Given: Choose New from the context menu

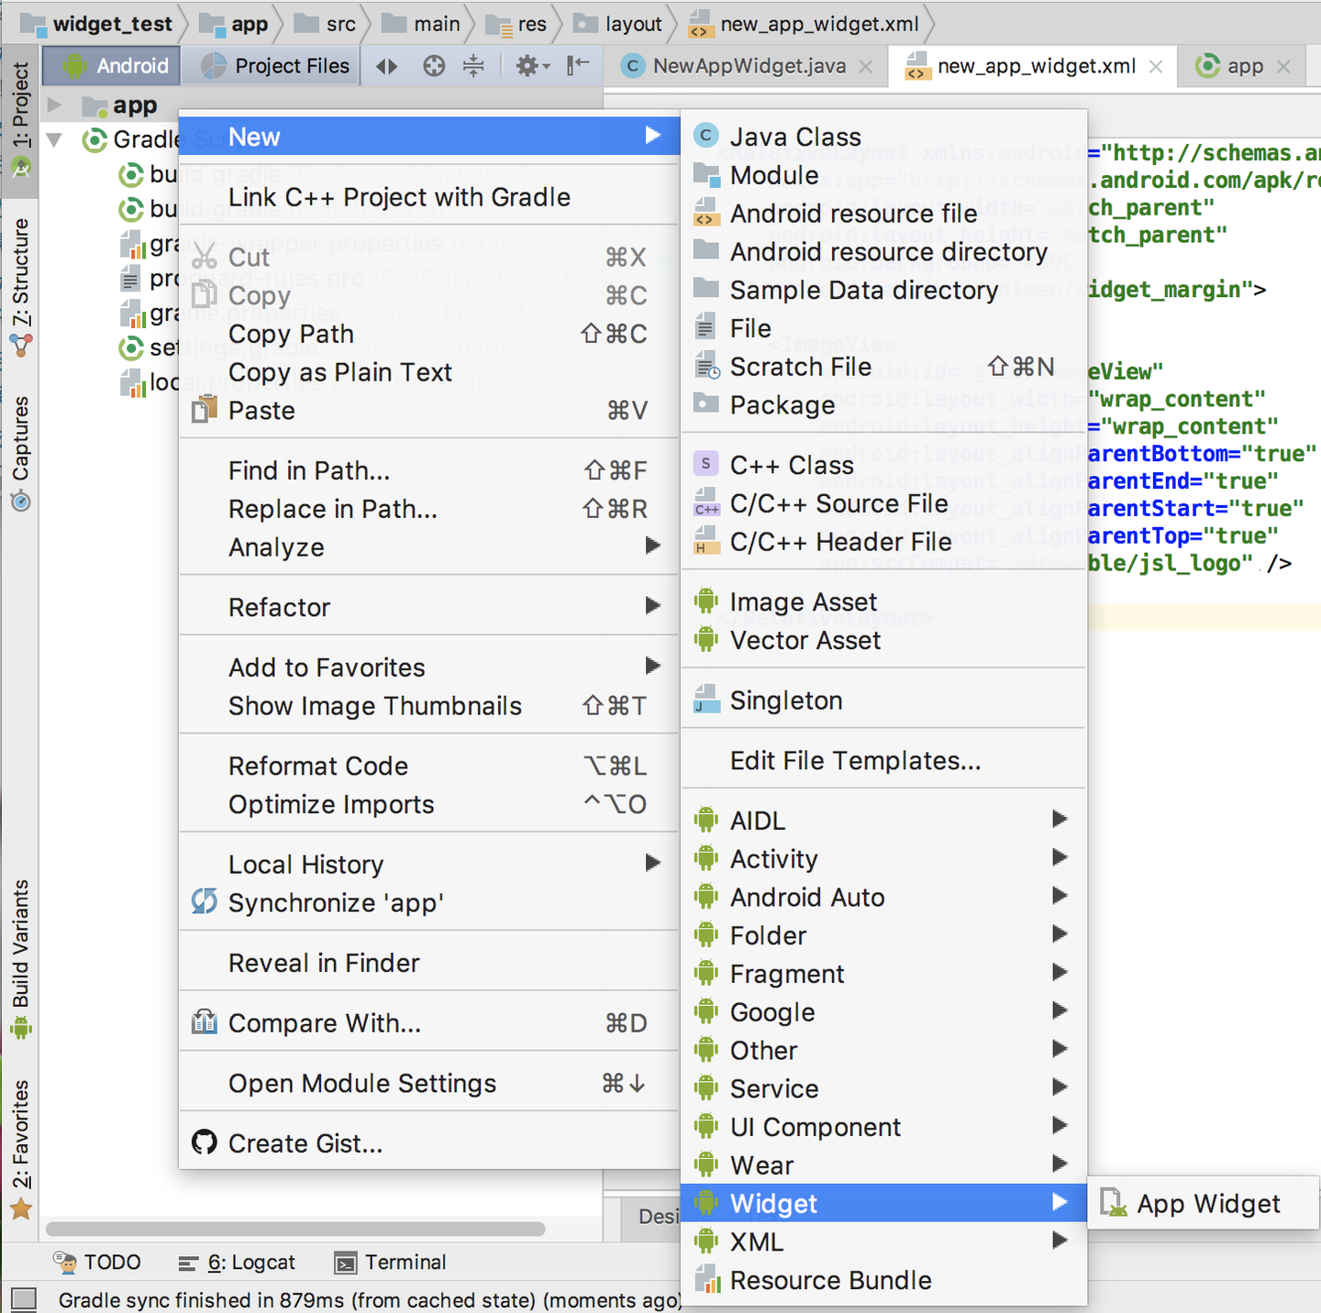Looking at the screenshot, I should click(x=428, y=137).
